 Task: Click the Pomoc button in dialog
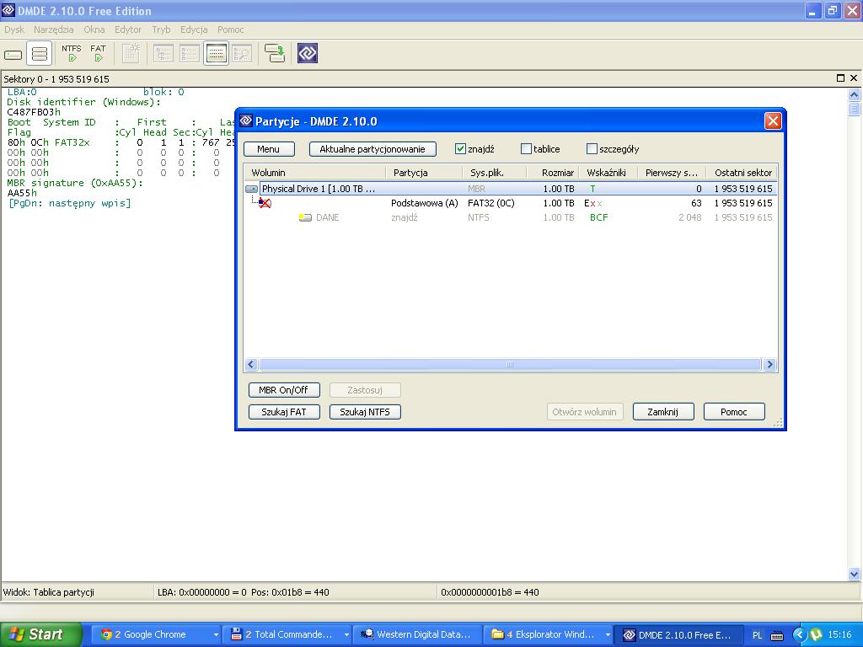pos(734,411)
